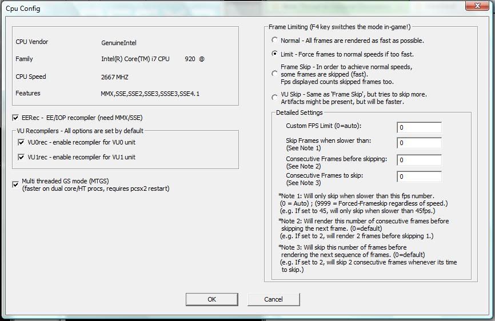
Task: Click the Custom FPS Limit field
Action: pyautogui.click(x=418, y=127)
